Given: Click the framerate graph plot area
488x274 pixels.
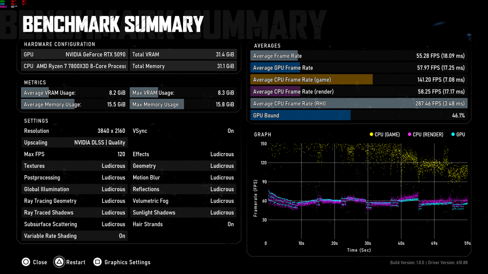Looking at the screenshot, I should (x=368, y=191).
